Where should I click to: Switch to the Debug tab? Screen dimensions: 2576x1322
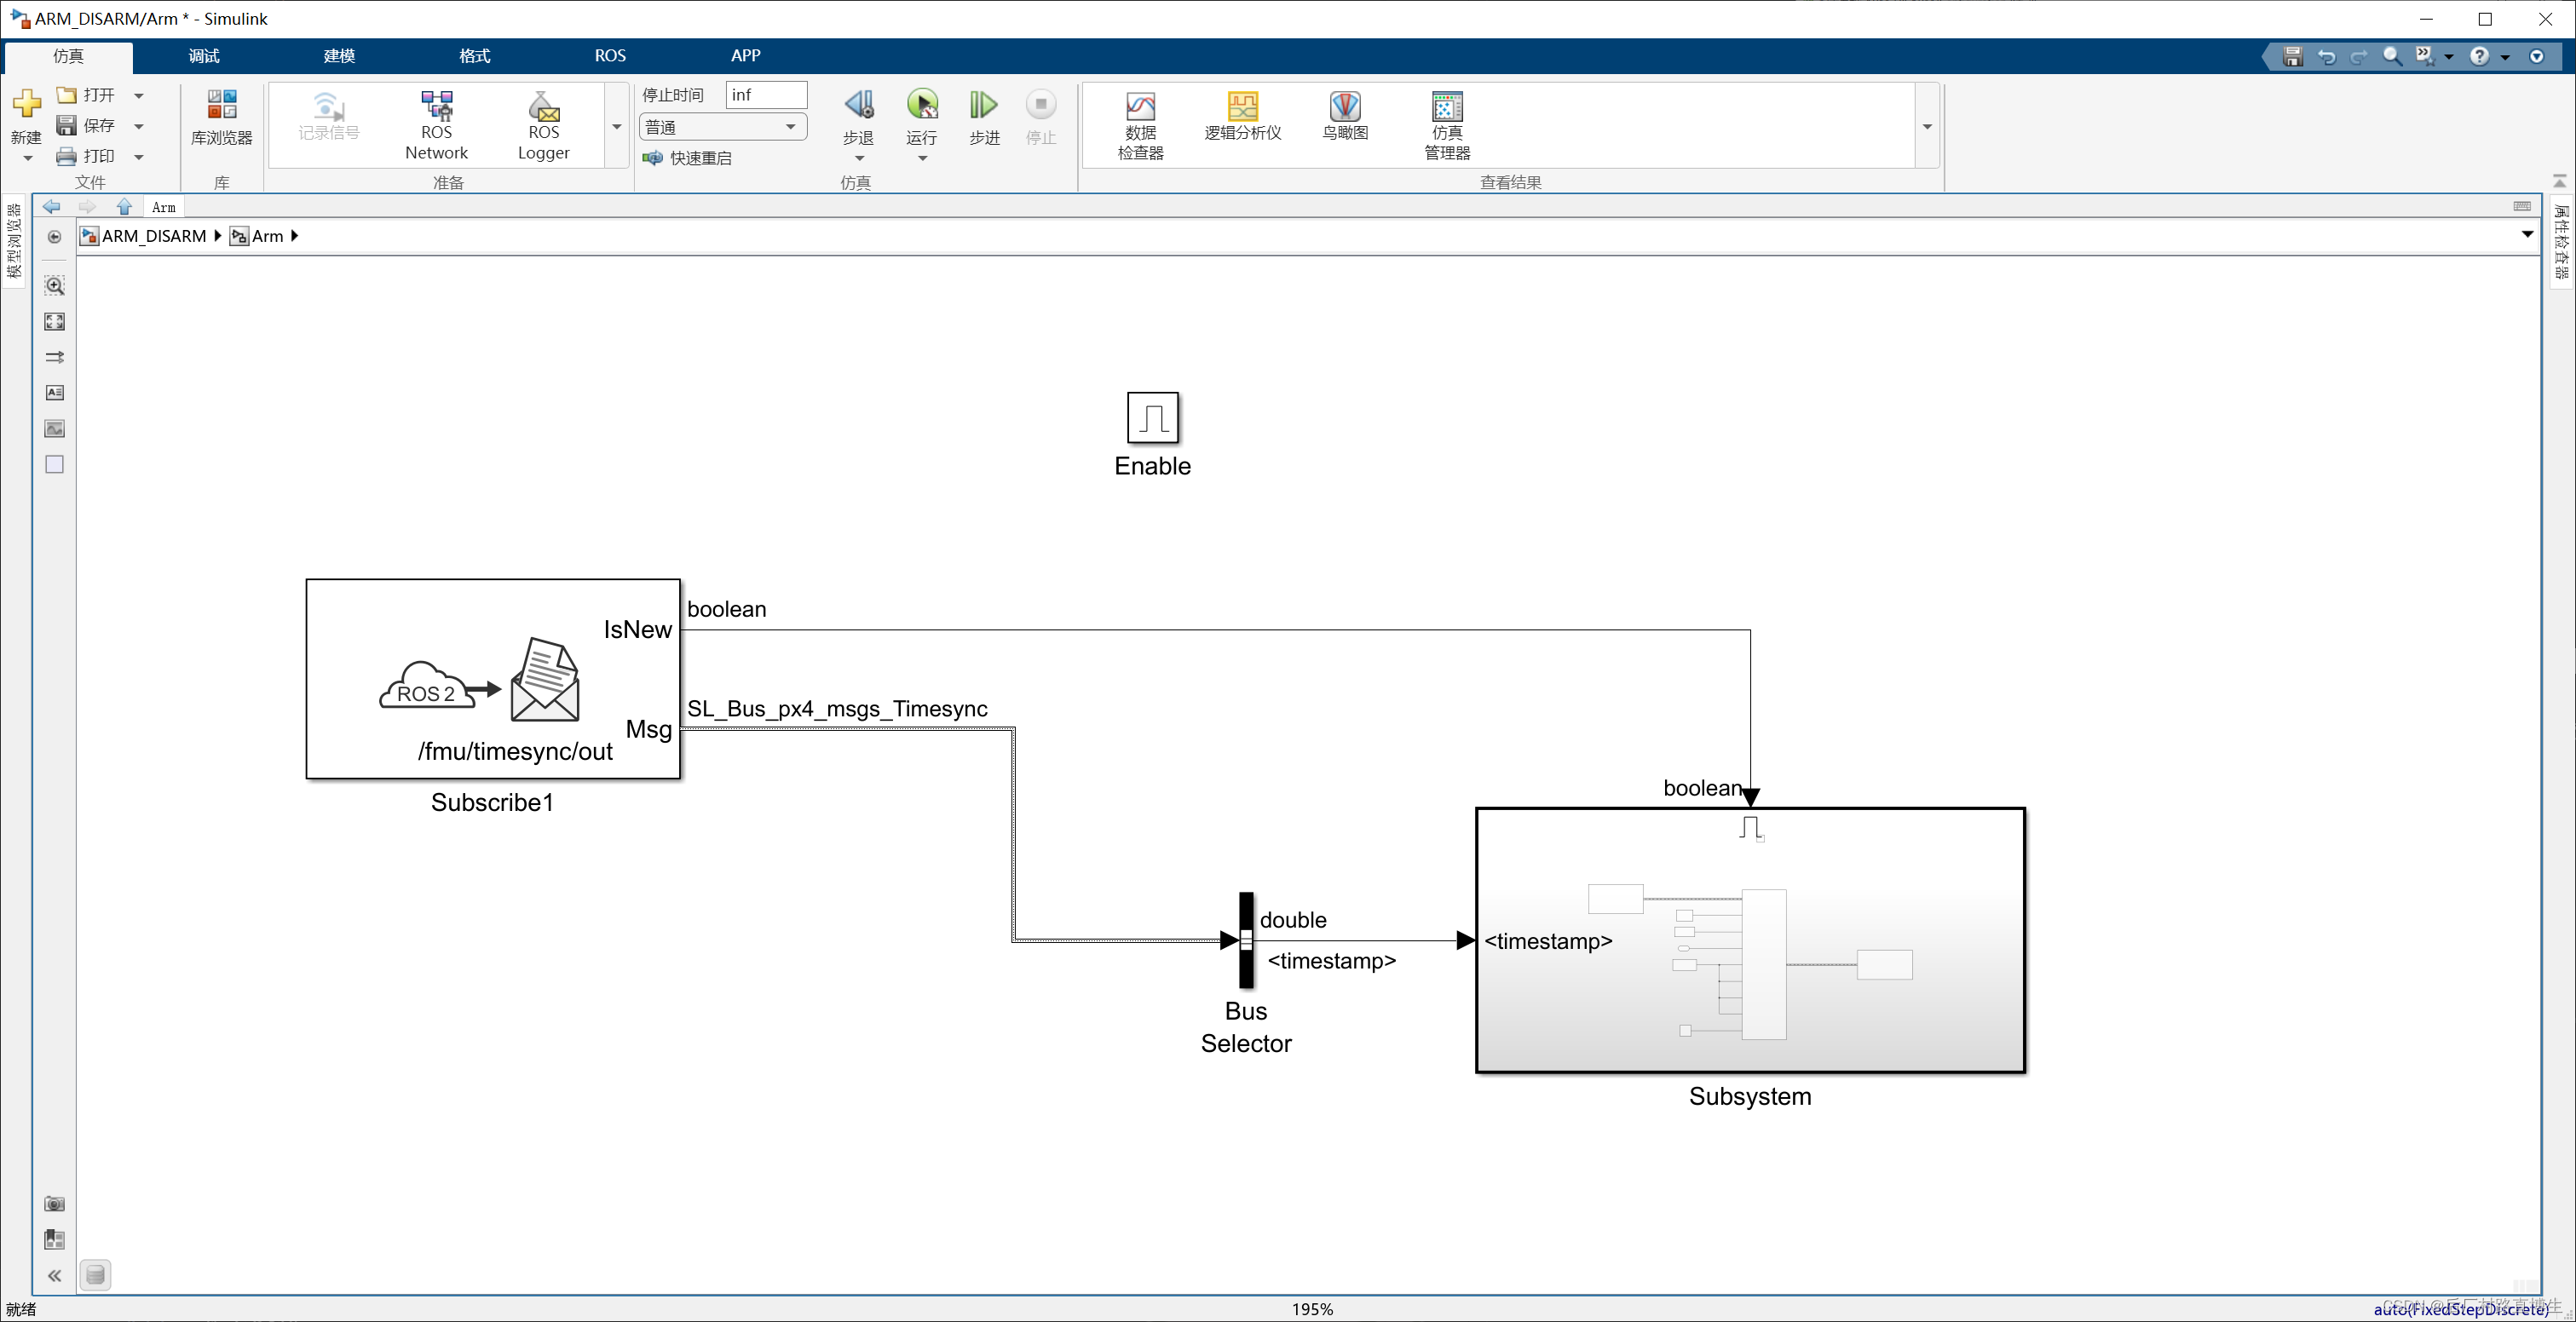(204, 56)
